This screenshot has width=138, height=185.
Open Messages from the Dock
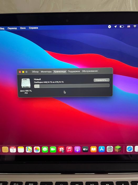(45, 150)
